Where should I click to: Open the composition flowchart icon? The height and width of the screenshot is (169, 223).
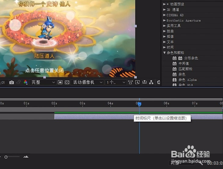point(151,82)
